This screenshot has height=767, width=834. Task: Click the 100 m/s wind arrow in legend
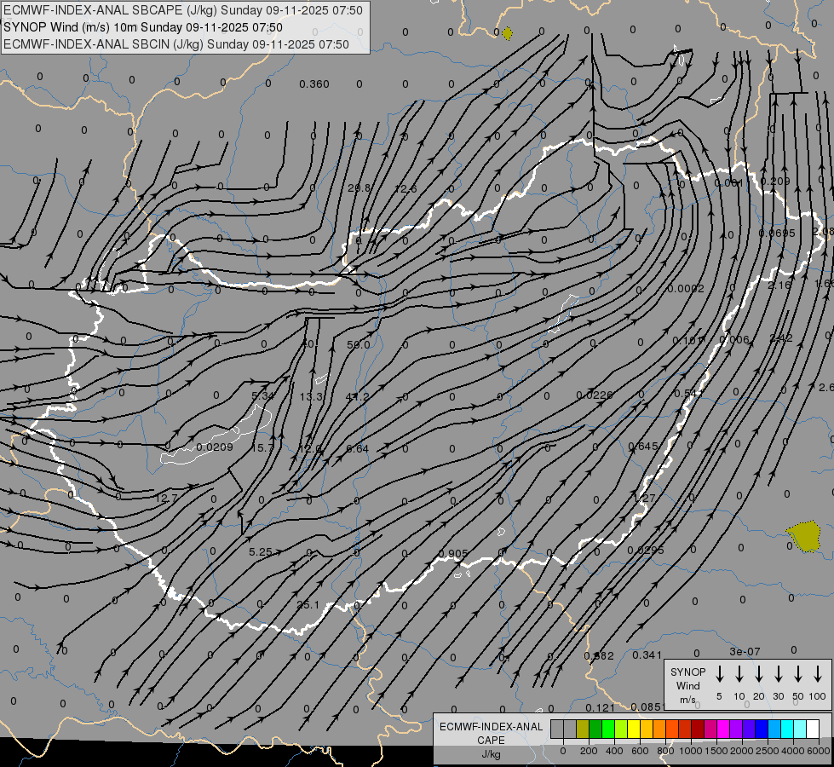pos(818,673)
